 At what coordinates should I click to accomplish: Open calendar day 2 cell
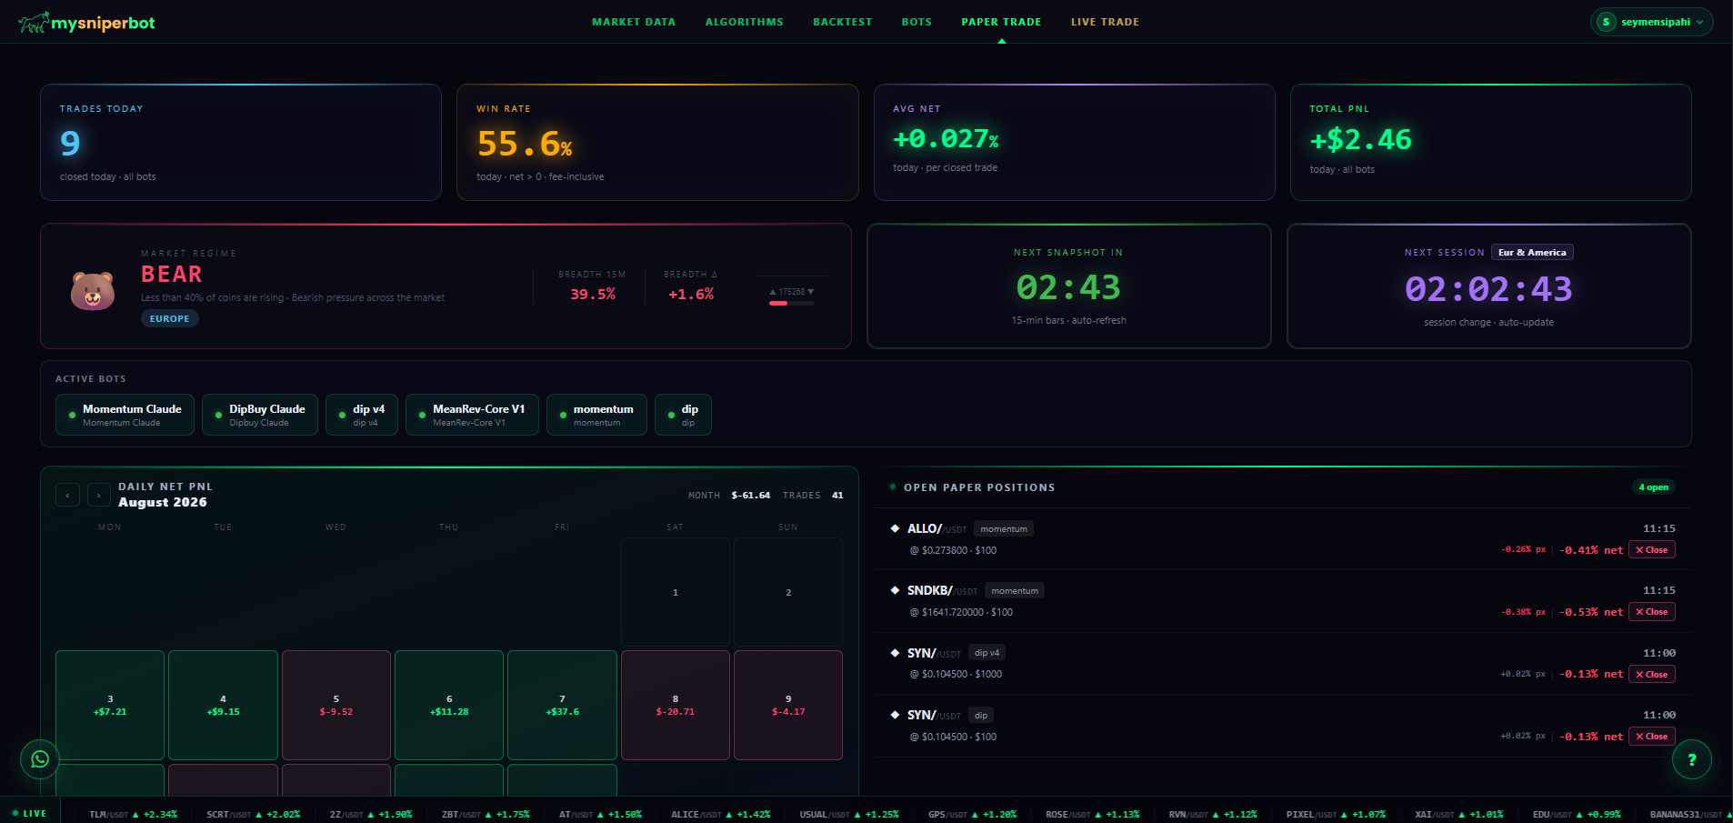coord(788,592)
